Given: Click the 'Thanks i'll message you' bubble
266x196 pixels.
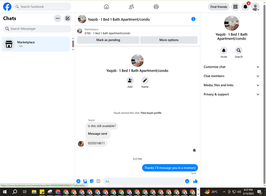Looking at the screenshot, I should pyautogui.click(x=170, y=168).
